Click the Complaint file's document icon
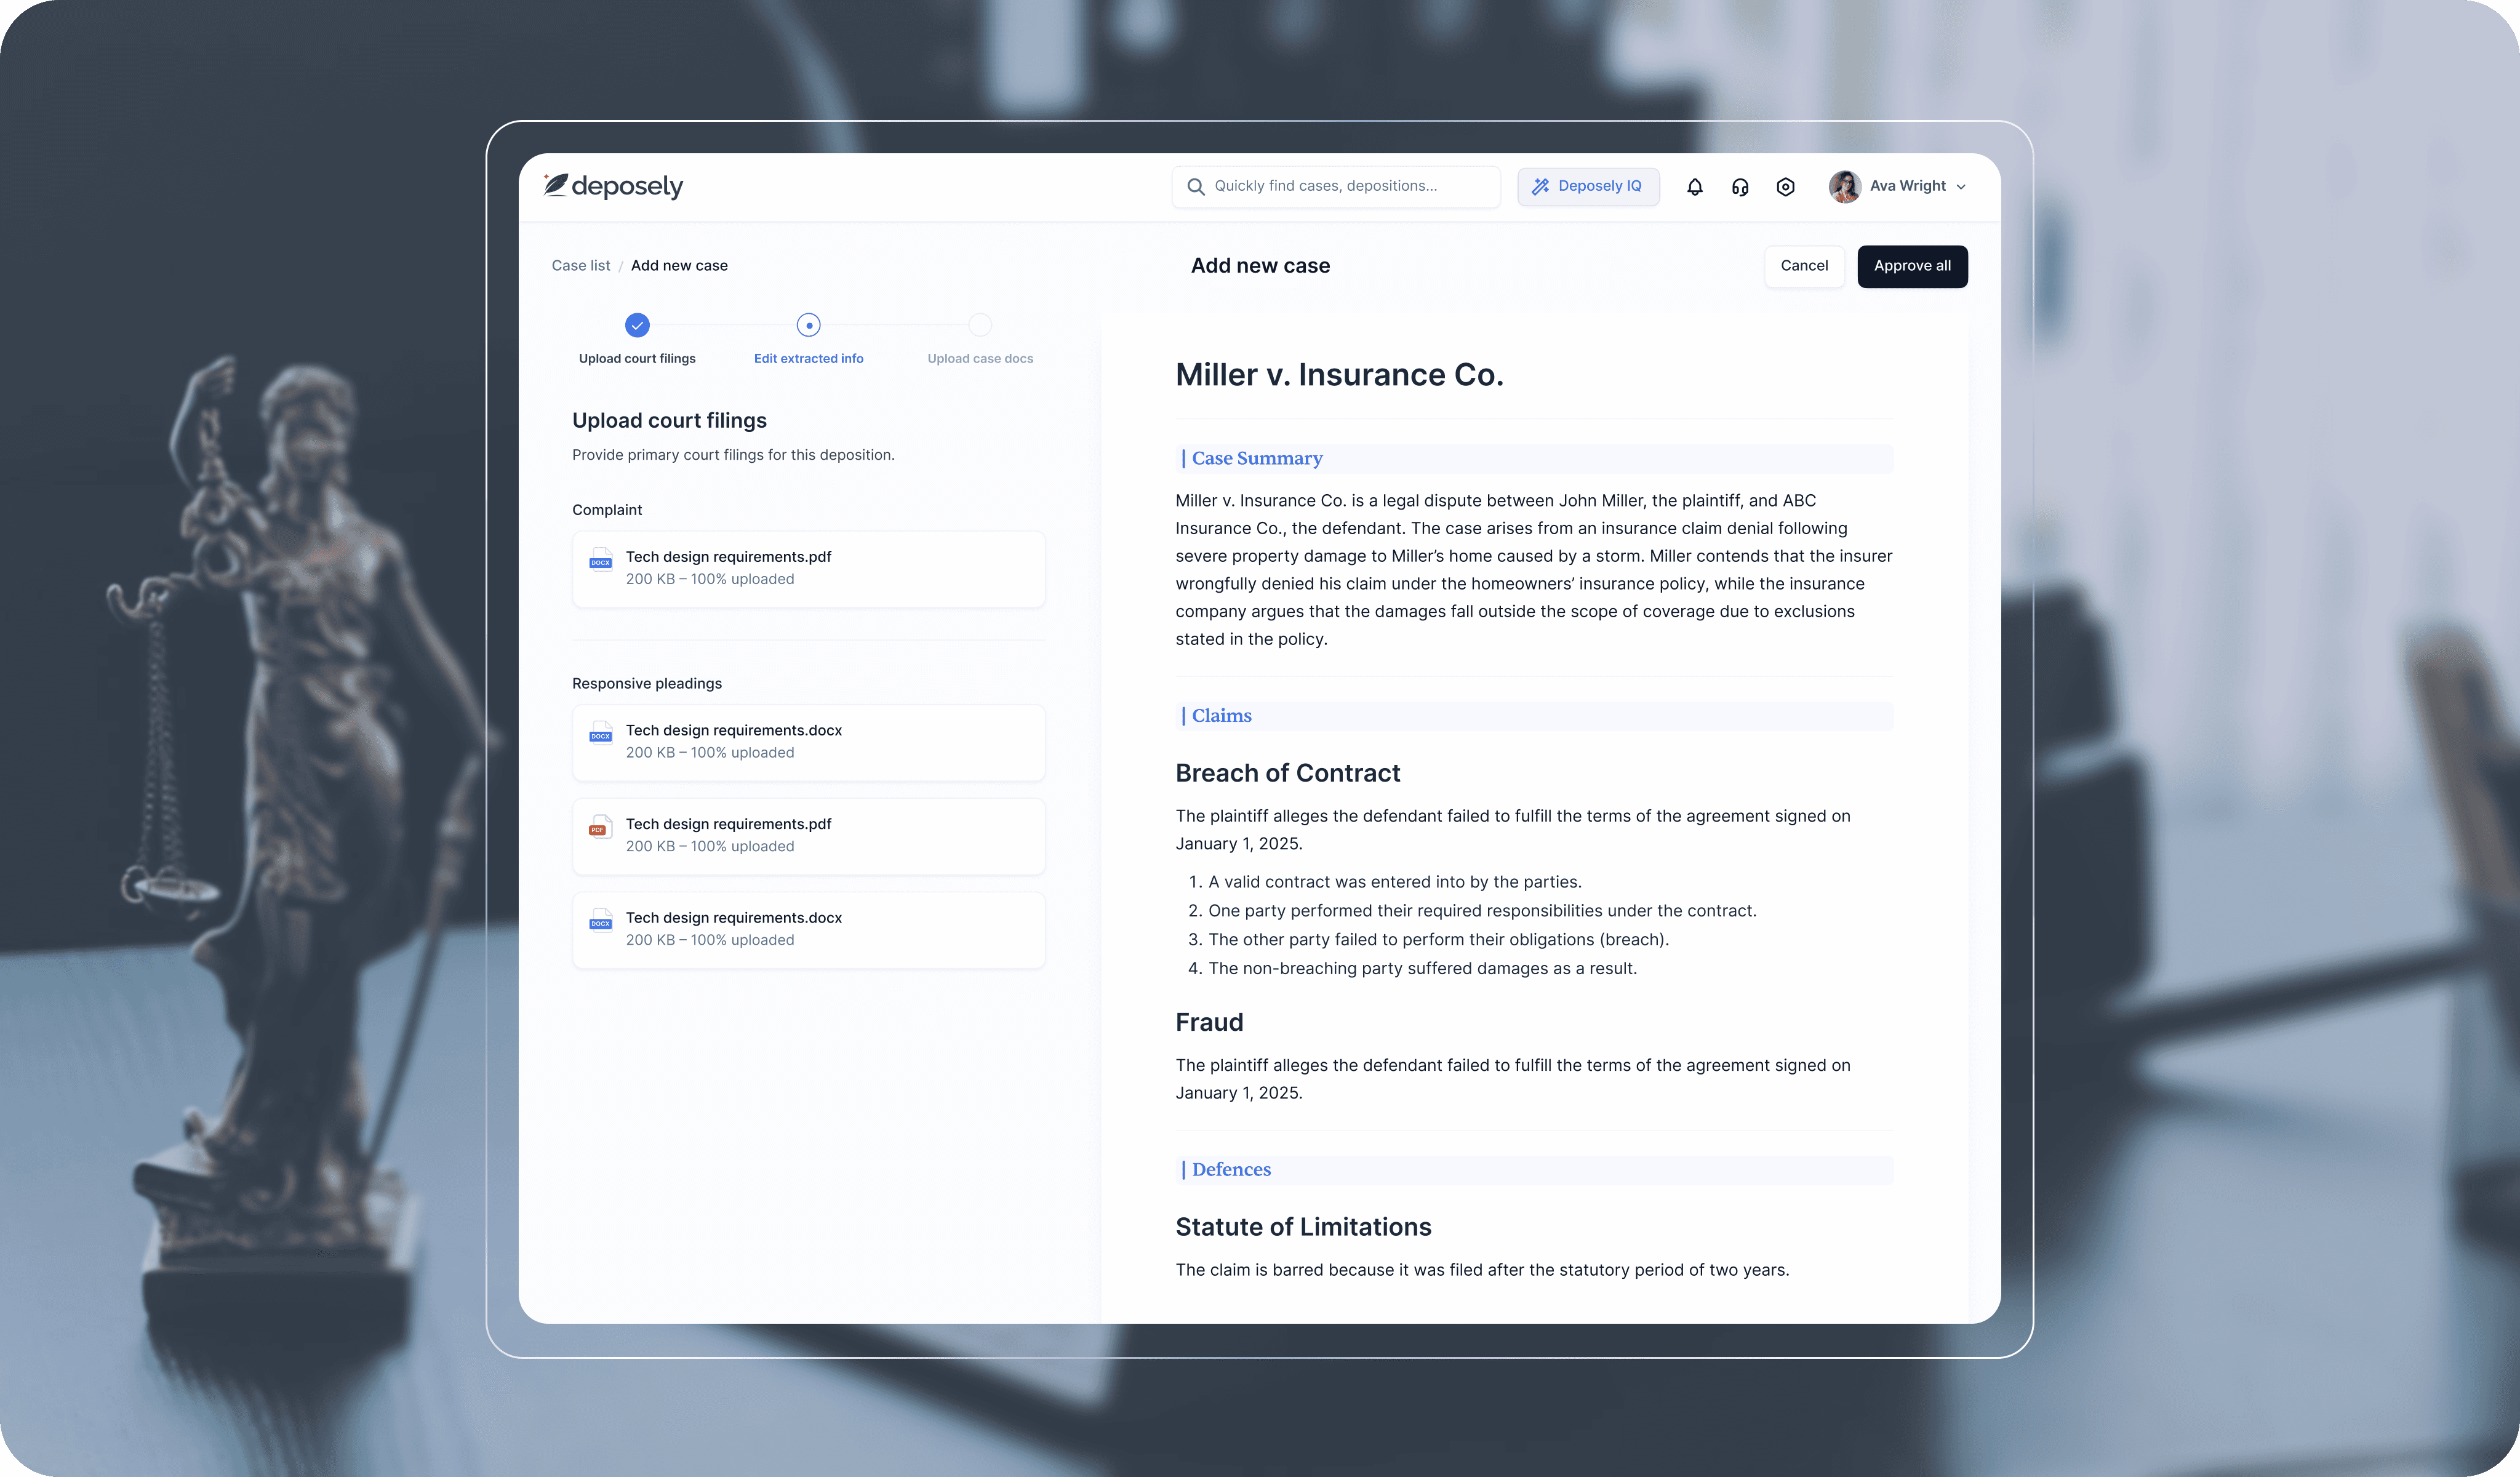The image size is (2520, 1477). (600, 560)
